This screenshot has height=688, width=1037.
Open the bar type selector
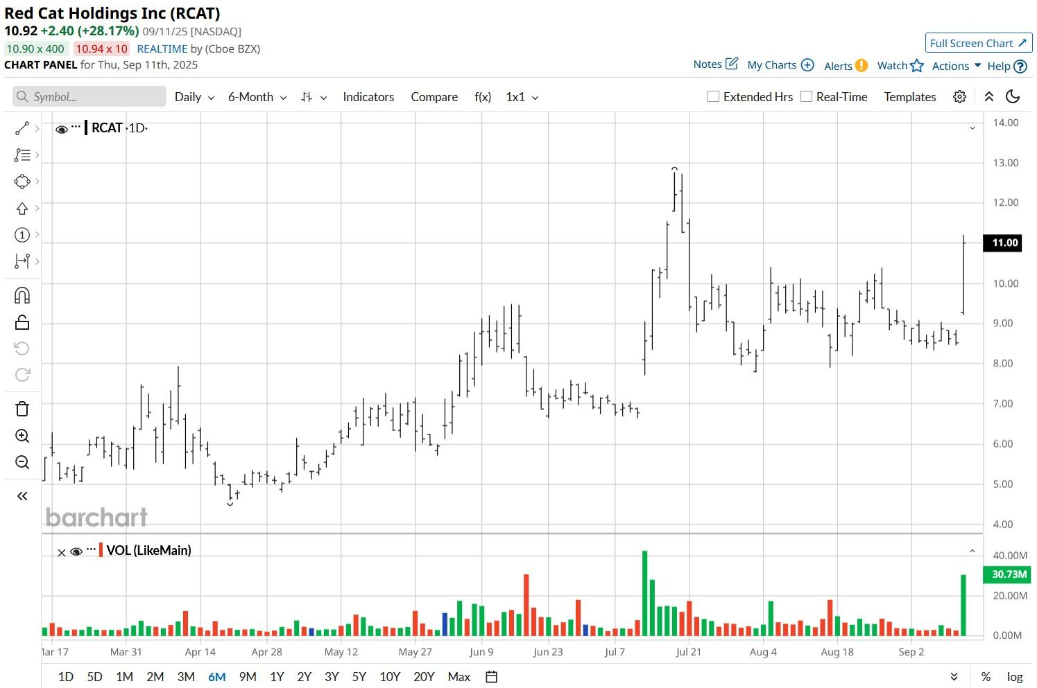[314, 97]
